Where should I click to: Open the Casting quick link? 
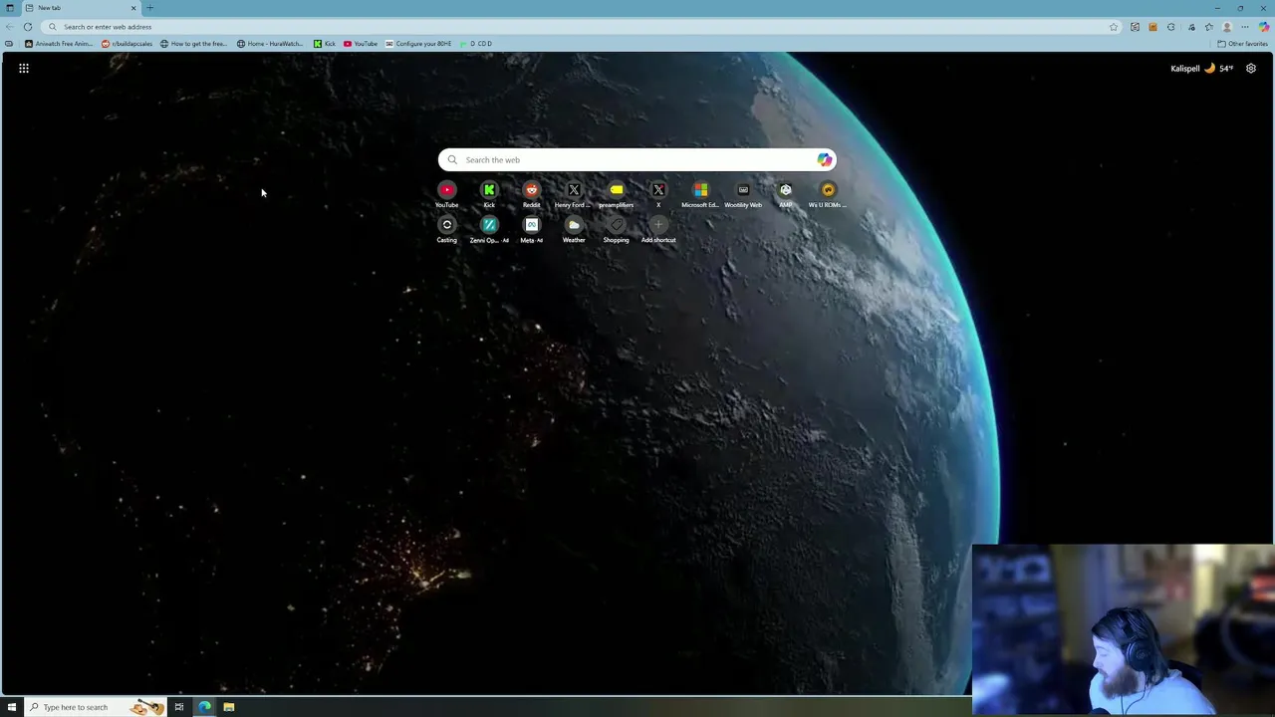446,229
